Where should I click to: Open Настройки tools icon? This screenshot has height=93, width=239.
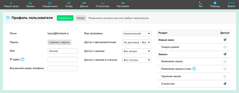123,3
